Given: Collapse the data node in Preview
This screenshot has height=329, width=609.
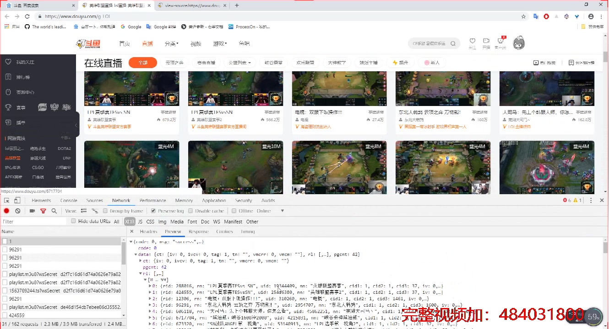Looking at the screenshot, I should tap(136, 254).
